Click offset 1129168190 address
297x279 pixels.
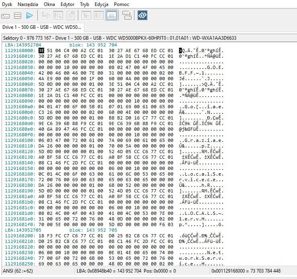20,191
